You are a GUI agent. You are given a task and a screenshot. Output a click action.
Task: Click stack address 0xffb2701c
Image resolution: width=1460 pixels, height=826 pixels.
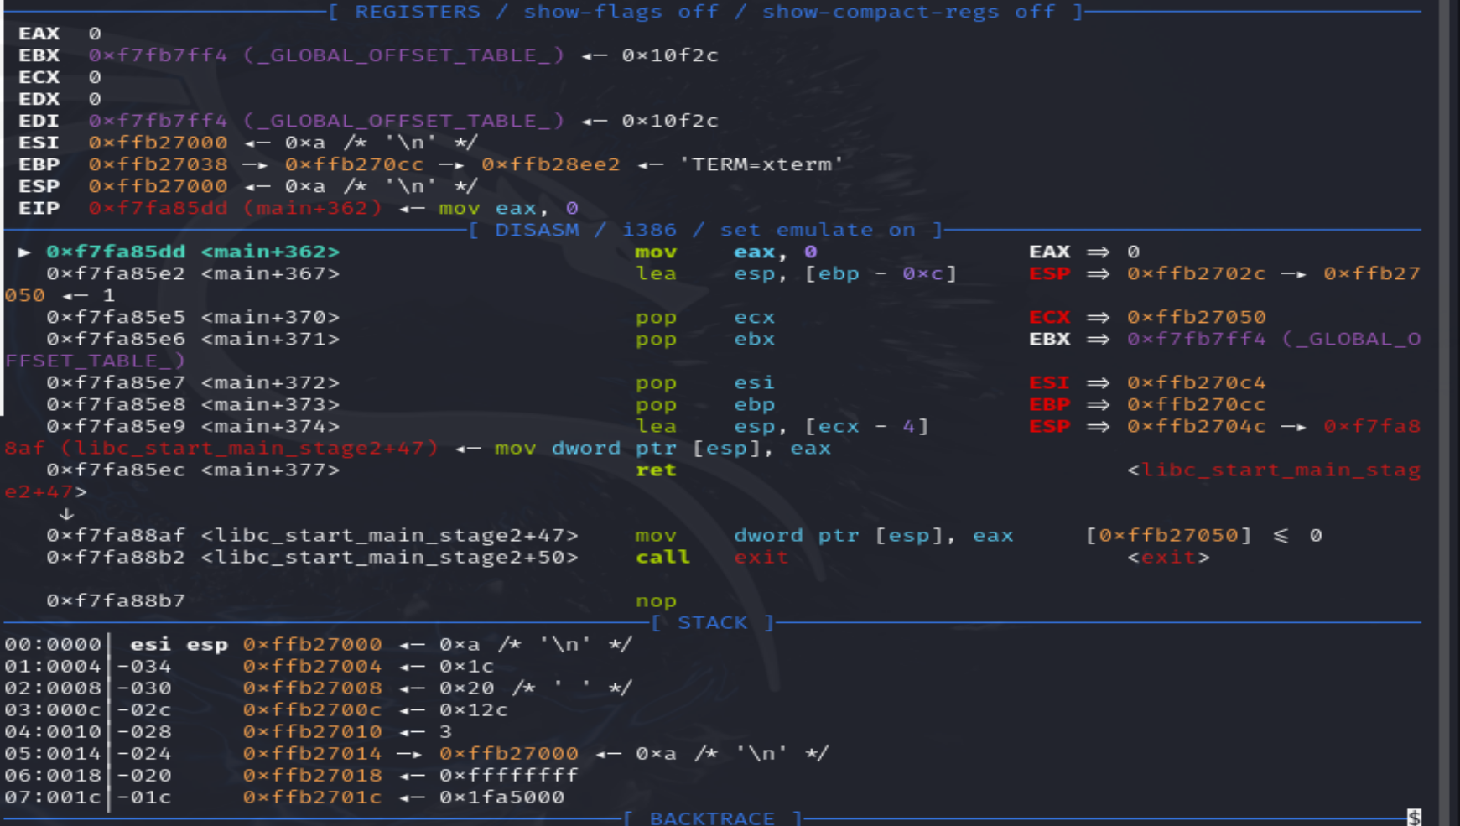coord(312,797)
